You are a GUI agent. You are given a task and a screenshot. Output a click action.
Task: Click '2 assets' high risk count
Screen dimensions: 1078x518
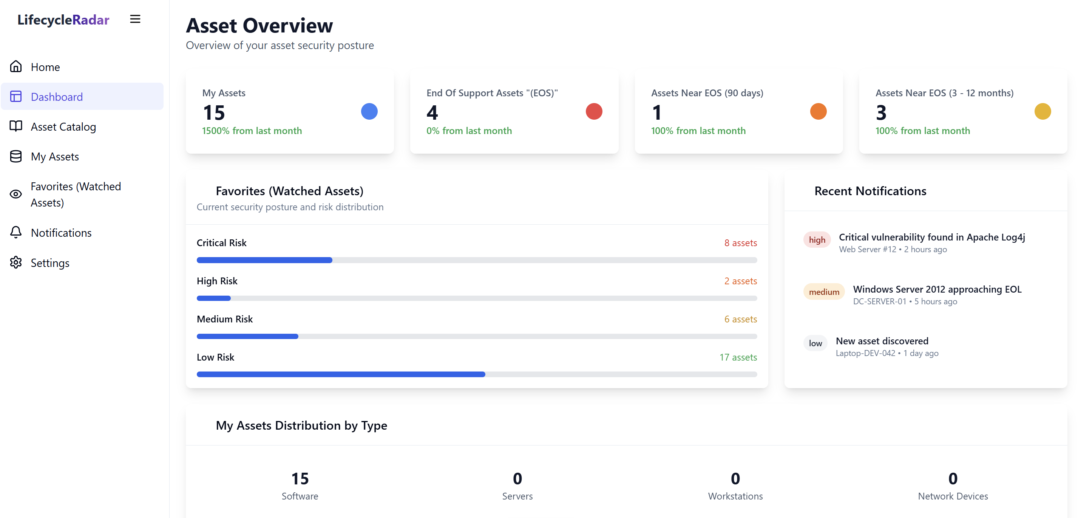[740, 281]
